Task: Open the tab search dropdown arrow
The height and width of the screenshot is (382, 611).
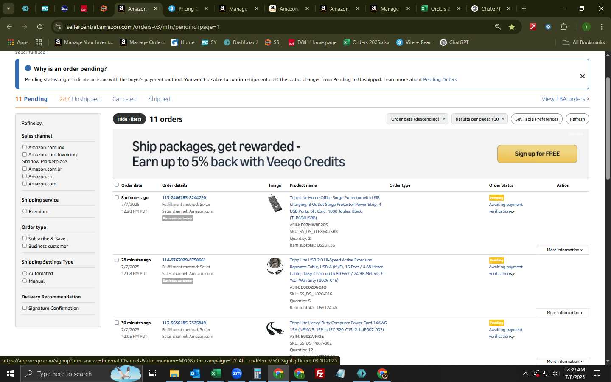Action: (8, 8)
